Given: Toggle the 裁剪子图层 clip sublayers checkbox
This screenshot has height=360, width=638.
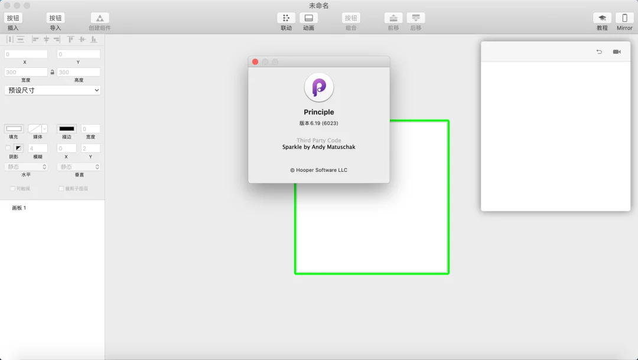Looking at the screenshot, I should point(61,188).
